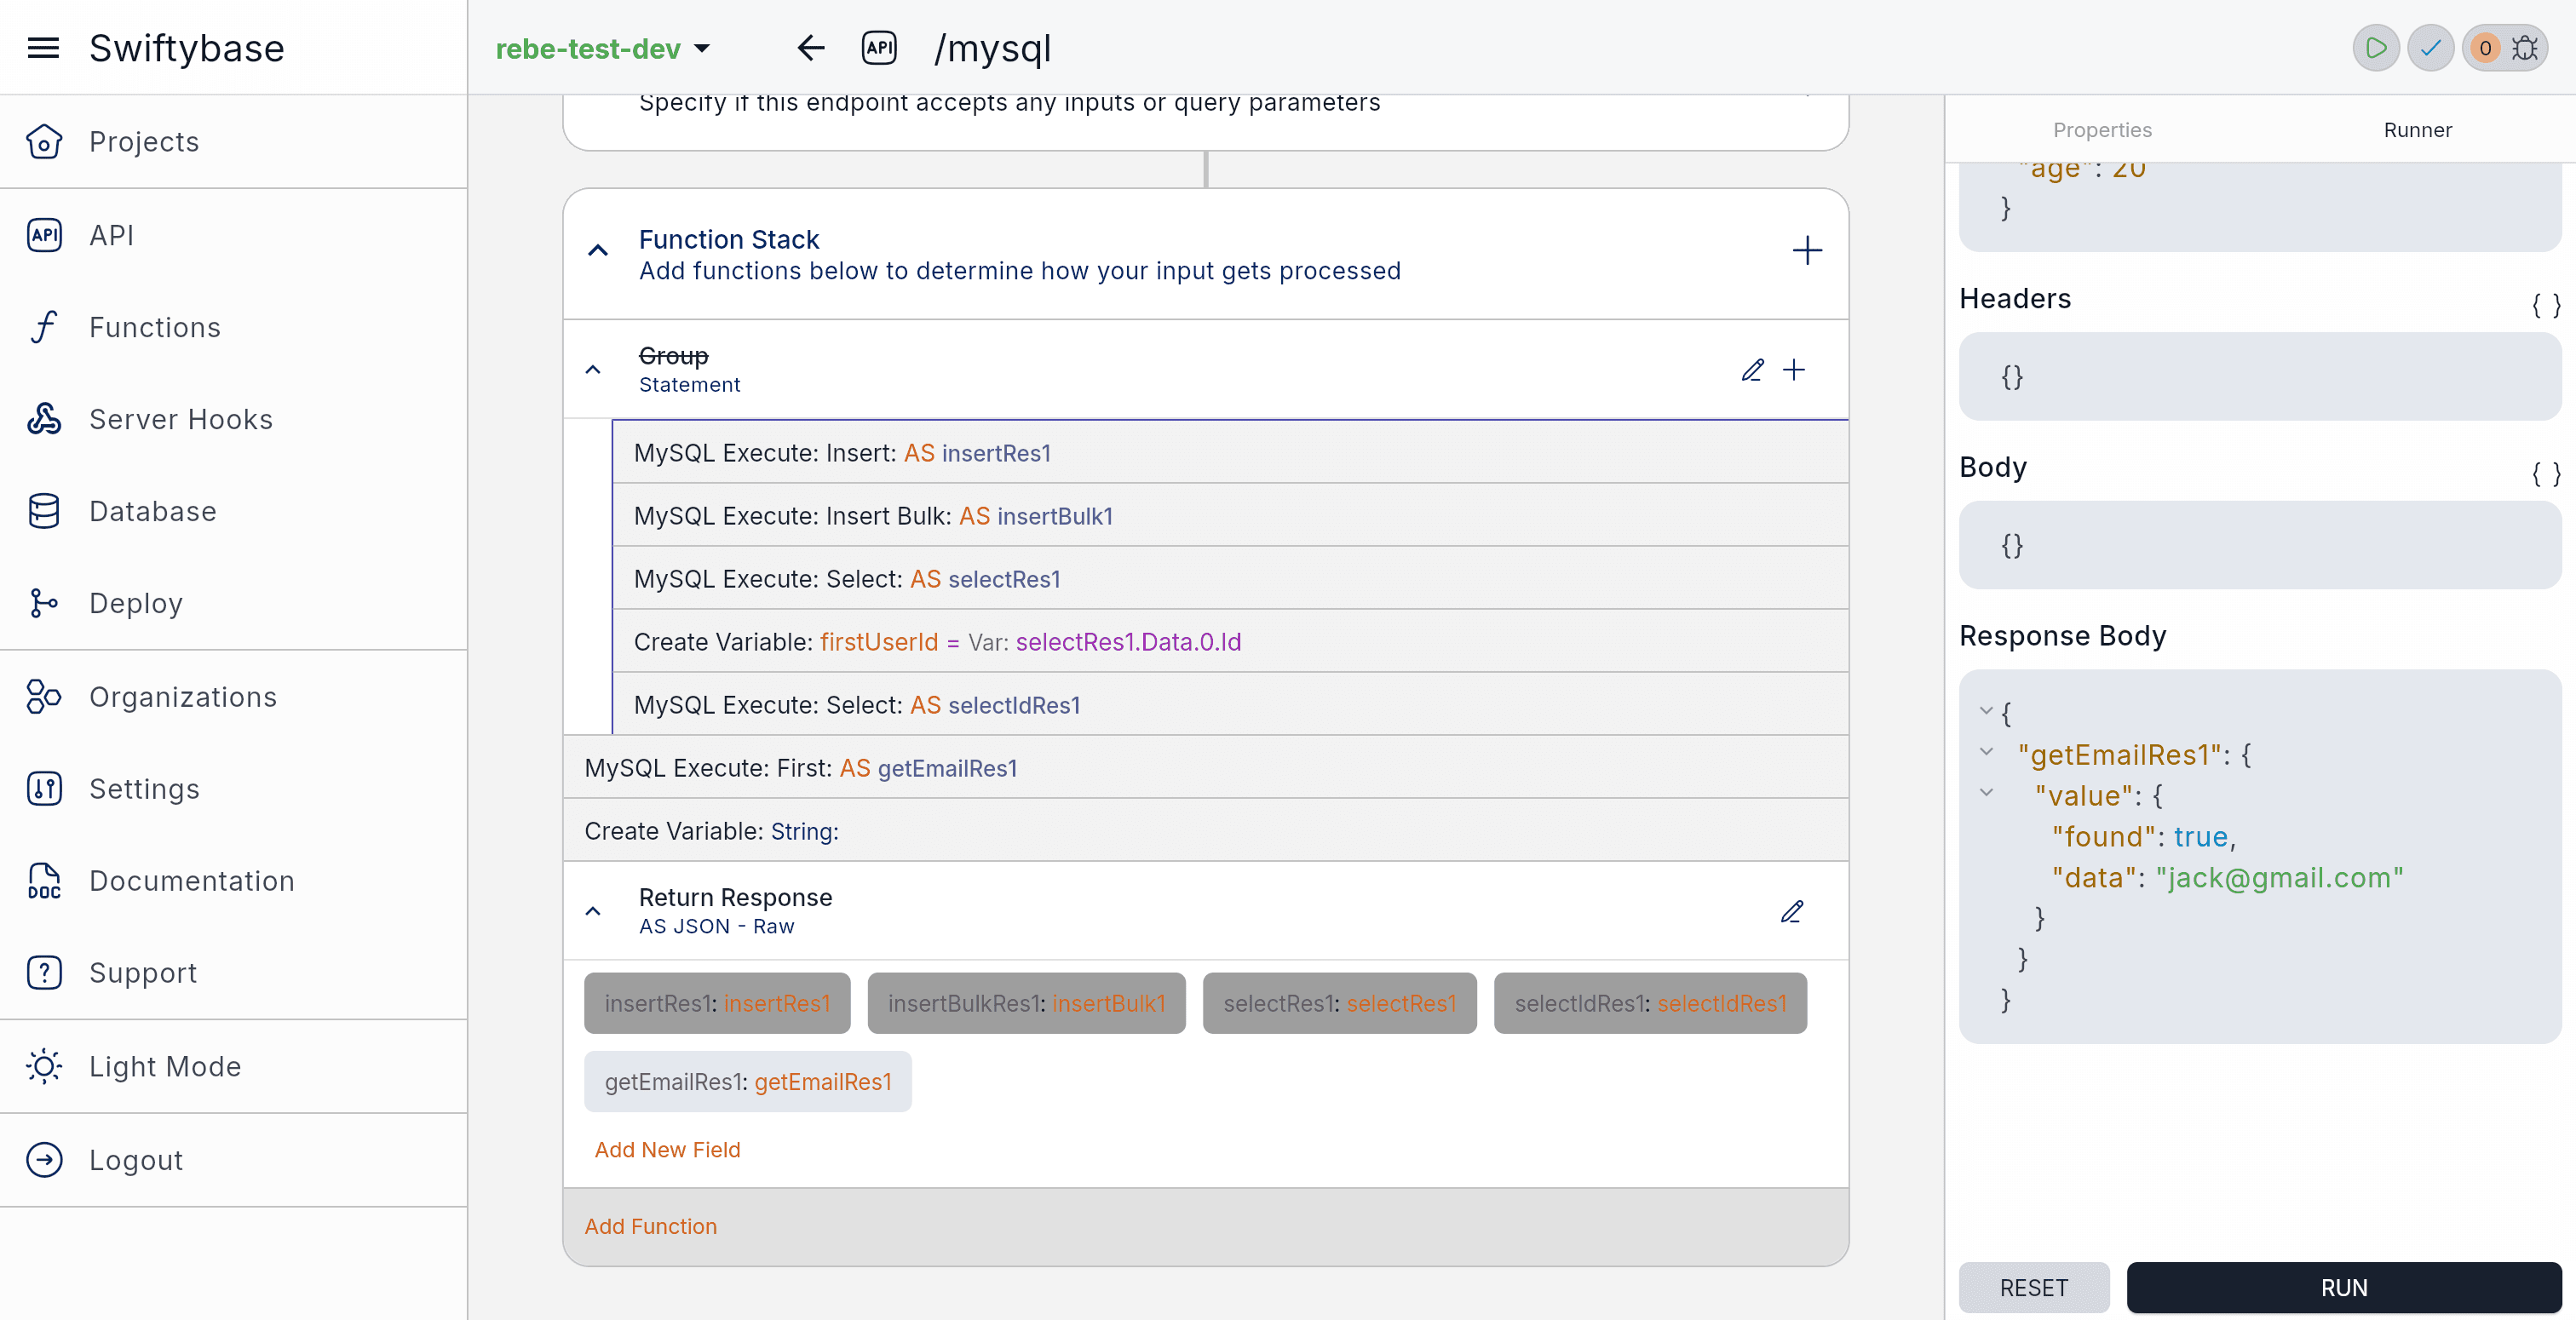
Task: Open MySQL Execute Insert insertRes1 step
Action: [1230, 453]
